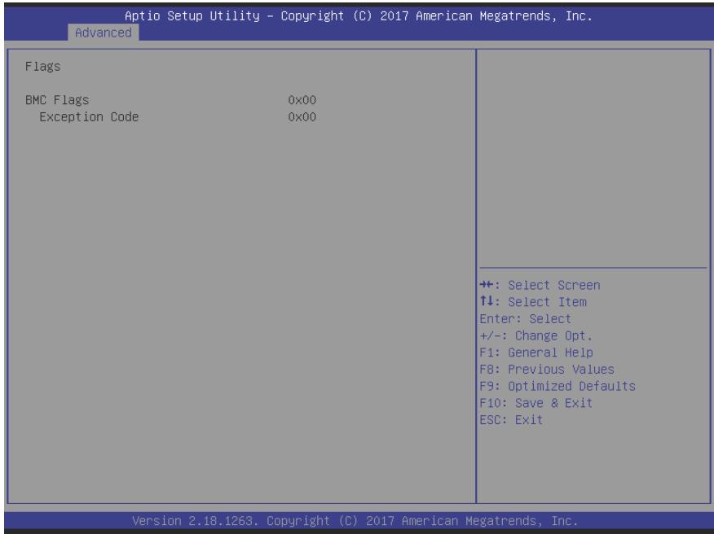
Task: Select the BMC Flags label
Action: click(x=57, y=100)
